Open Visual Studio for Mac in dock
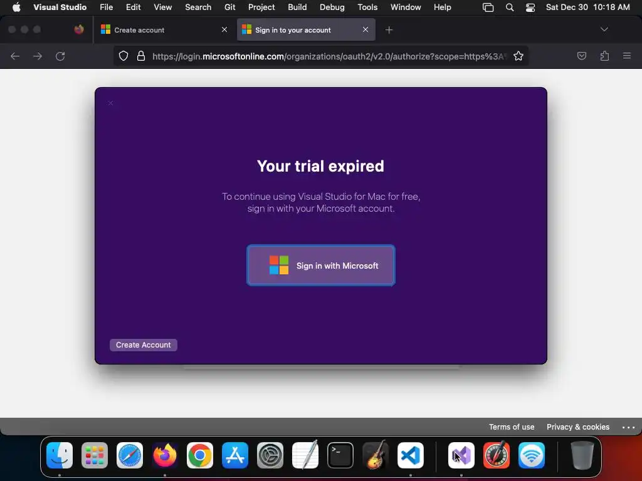Viewport: 642px width, 481px height. (461, 455)
